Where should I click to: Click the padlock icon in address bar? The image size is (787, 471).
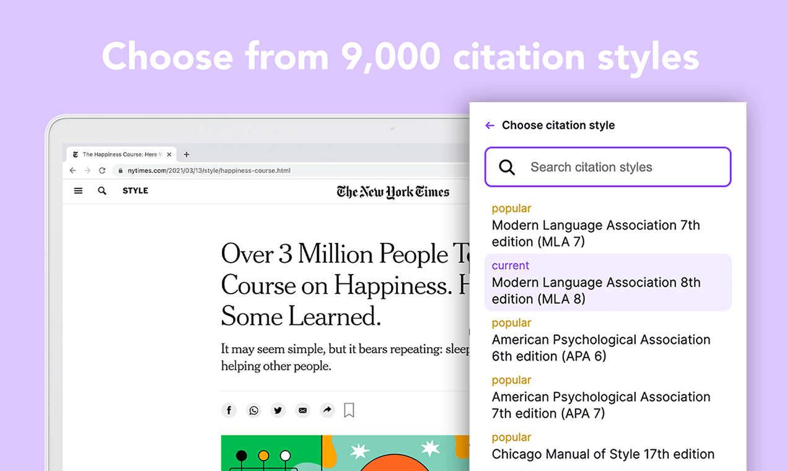click(121, 170)
